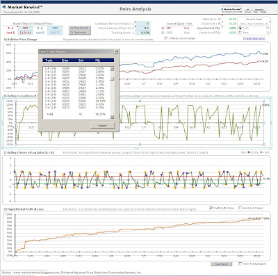Untick the Condition #1 Active checkbox
Viewport: 278px width, 276px height.
tap(211, 208)
